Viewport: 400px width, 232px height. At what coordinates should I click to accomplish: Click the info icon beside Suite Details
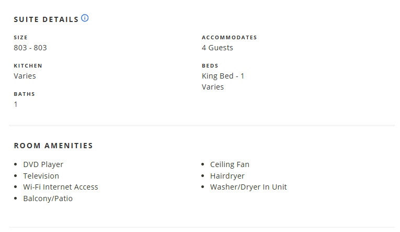(85, 18)
